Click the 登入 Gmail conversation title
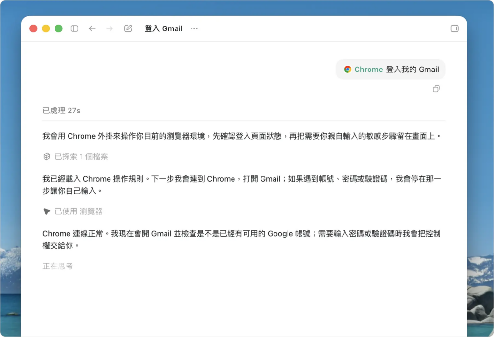The width and height of the screenshot is (494, 337). pos(164,28)
